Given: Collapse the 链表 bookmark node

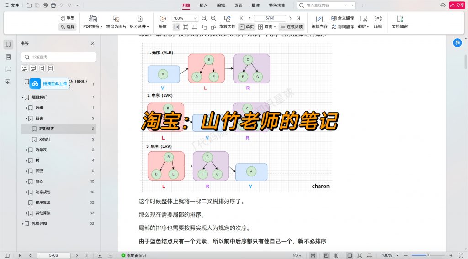Looking at the screenshot, I should [x=26, y=119].
